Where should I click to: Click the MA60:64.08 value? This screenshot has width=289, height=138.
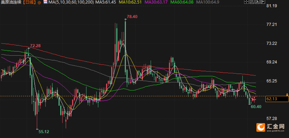click(183, 2)
